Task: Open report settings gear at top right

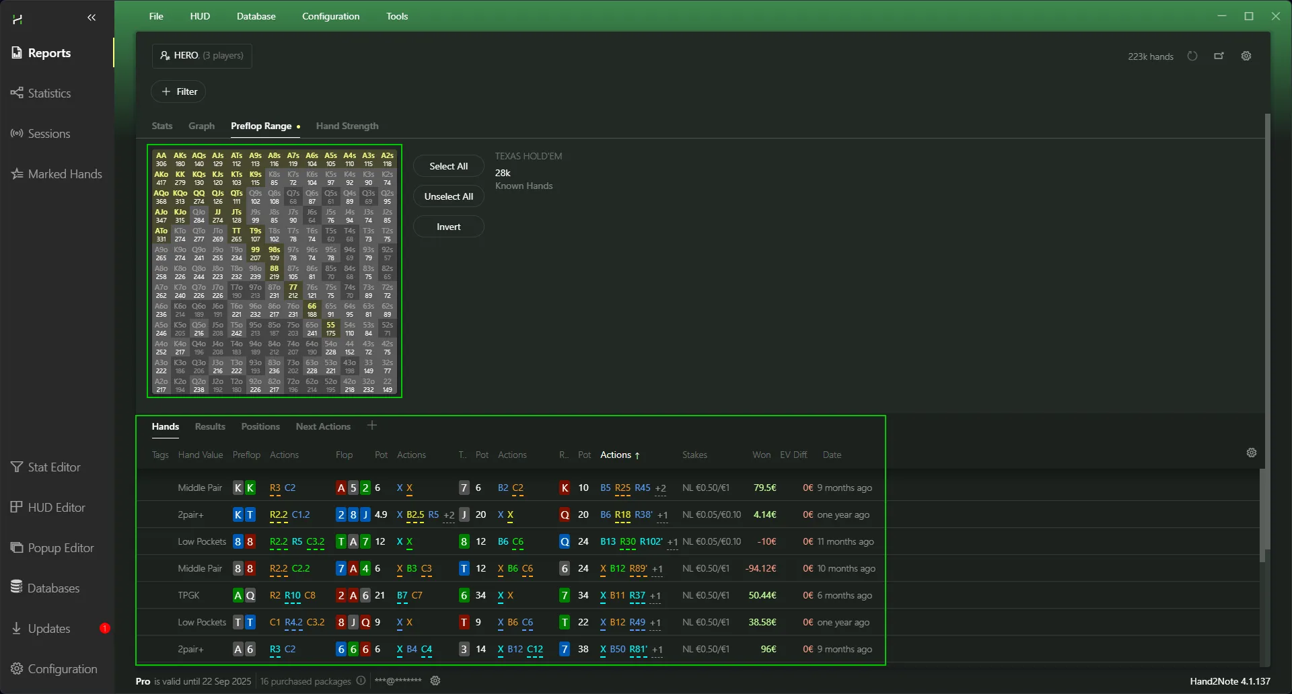Action: [x=1246, y=56]
